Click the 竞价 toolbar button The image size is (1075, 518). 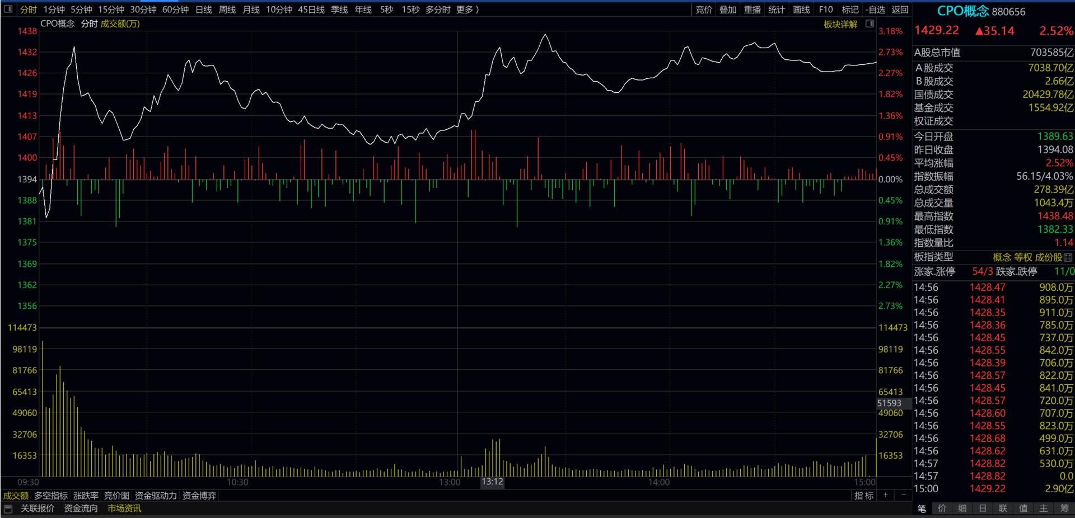point(704,10)
